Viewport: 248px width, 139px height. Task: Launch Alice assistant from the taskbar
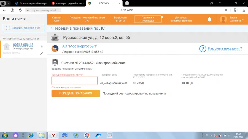tap(15, 135)
